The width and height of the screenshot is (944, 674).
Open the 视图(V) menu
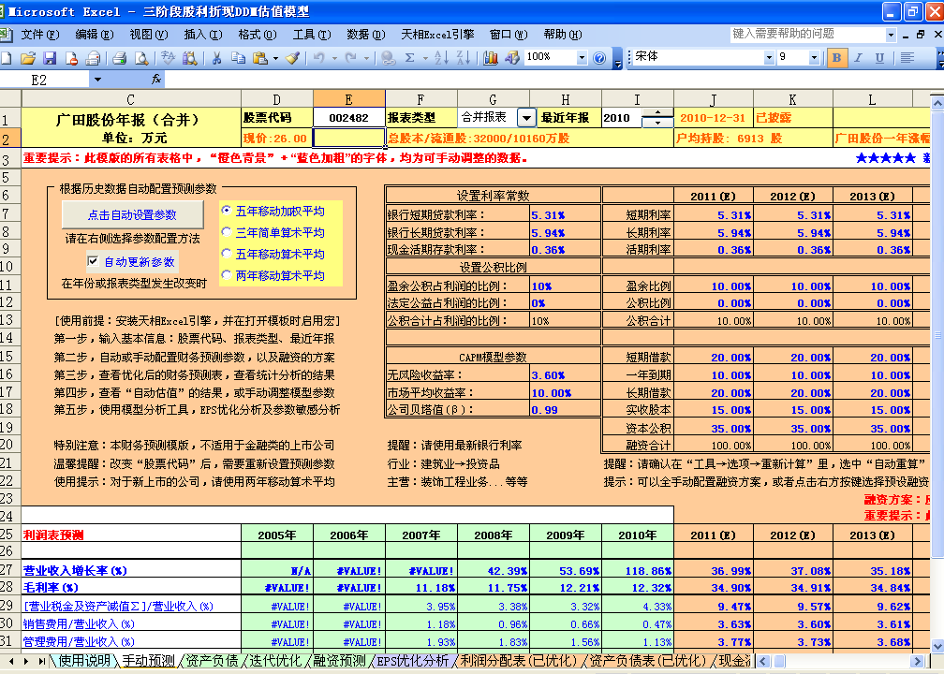[x=149, y=35]
